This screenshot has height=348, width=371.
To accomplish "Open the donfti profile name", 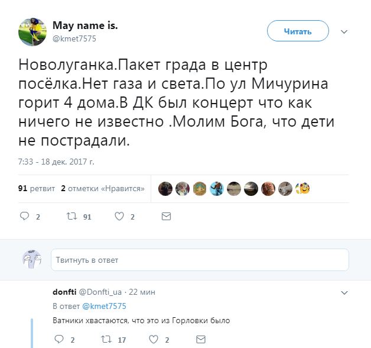I will click(63, 292).
